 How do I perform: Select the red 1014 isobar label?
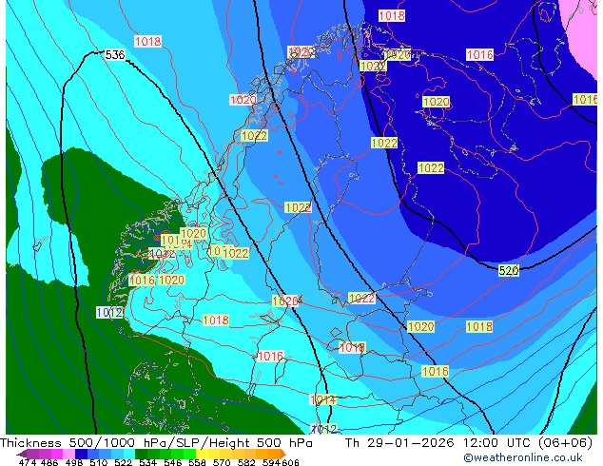pyautogui.click(x=323, y=399)
